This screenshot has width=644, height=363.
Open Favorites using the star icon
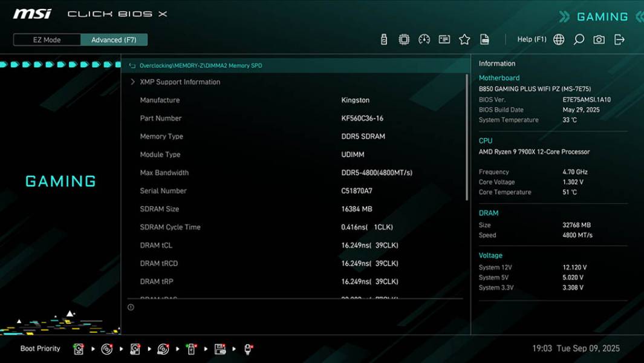464,39
